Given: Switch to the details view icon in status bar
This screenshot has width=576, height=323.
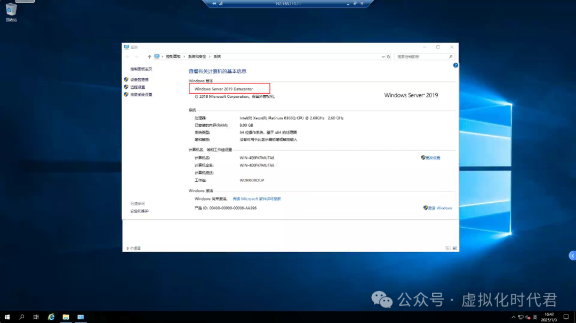Looking at the screenshot, I should [448, 248].
